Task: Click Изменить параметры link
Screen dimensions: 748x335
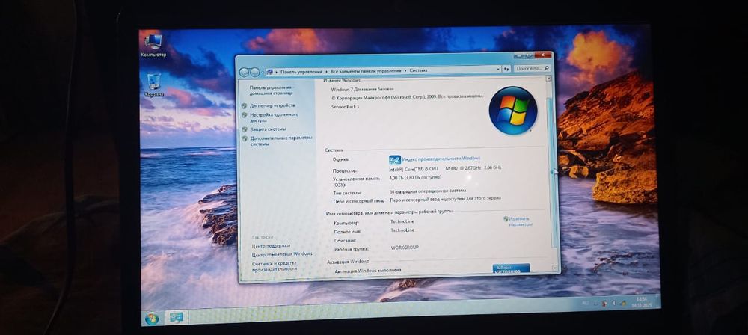Action: pos(520,221)
